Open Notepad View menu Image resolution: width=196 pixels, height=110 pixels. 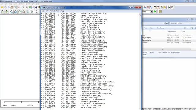point(58,11)
